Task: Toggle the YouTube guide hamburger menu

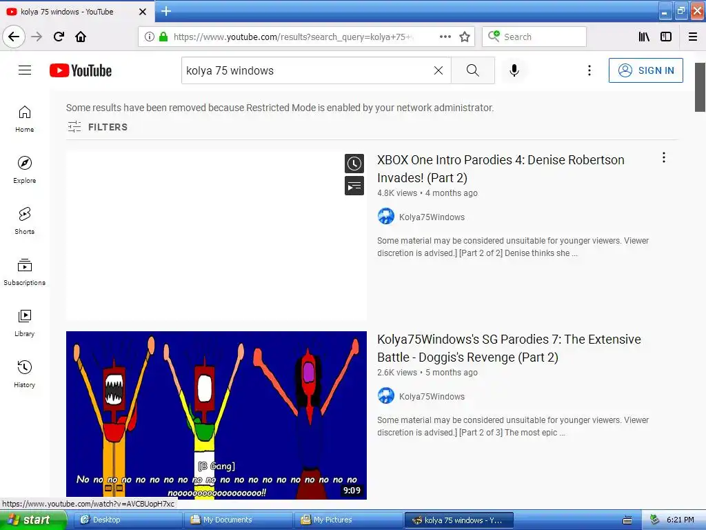Action: point(25,70)
